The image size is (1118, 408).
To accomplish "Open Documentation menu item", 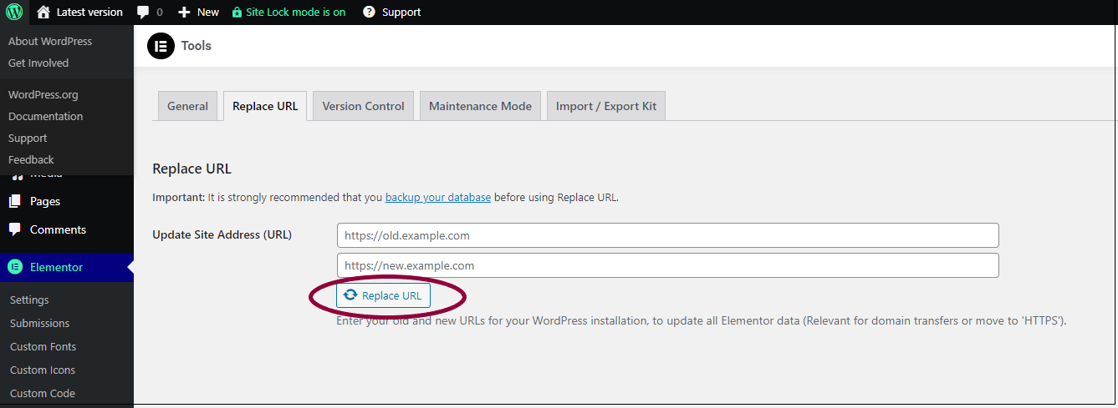I will tap(46, 116).
